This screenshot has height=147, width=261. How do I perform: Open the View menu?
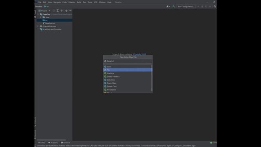(50, 2)
